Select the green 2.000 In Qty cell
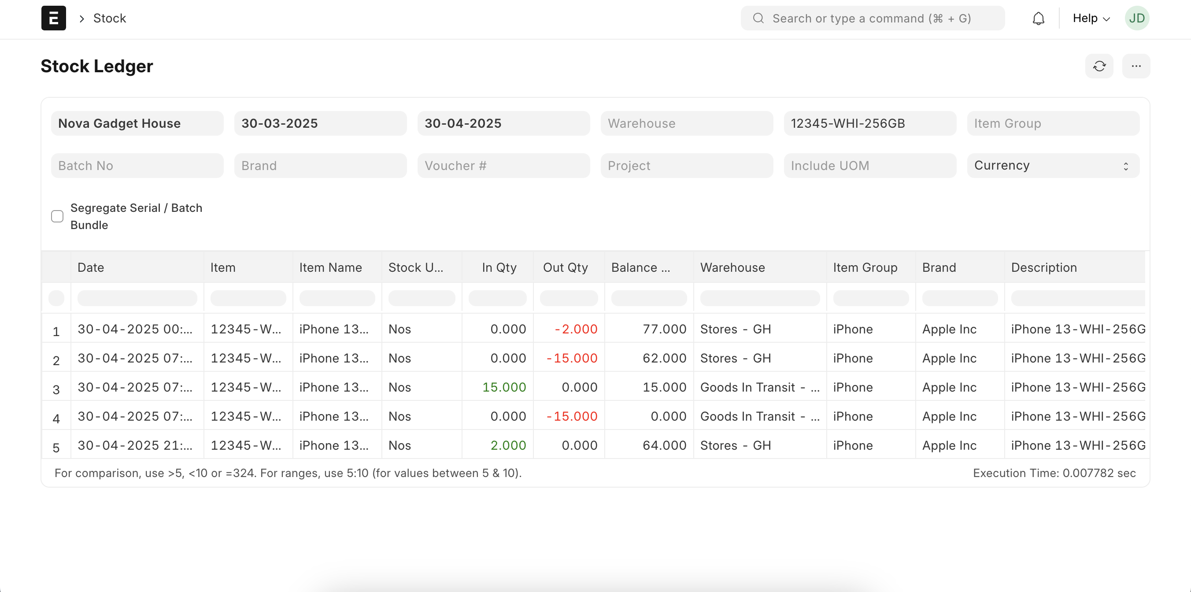Viewport: 1191px width, 592px height. pos(498,445)
